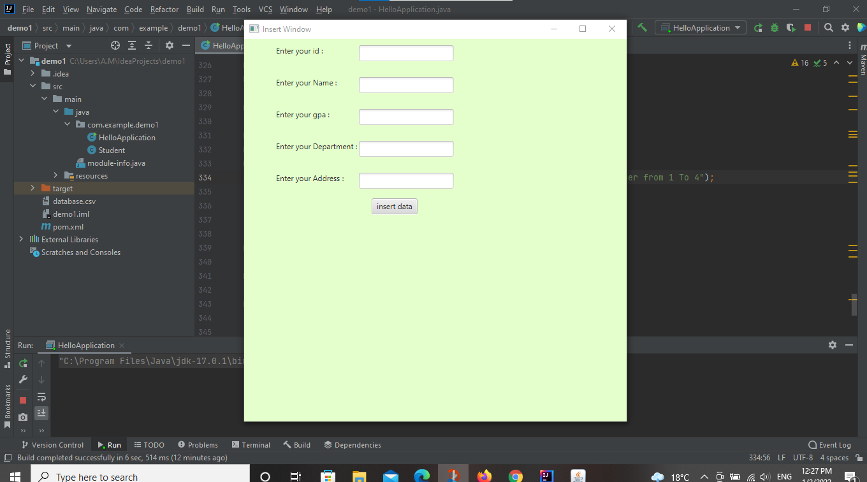Screen dimensions: 867x482
Task: Click the Enter your id text field
Action: point(406,53)
